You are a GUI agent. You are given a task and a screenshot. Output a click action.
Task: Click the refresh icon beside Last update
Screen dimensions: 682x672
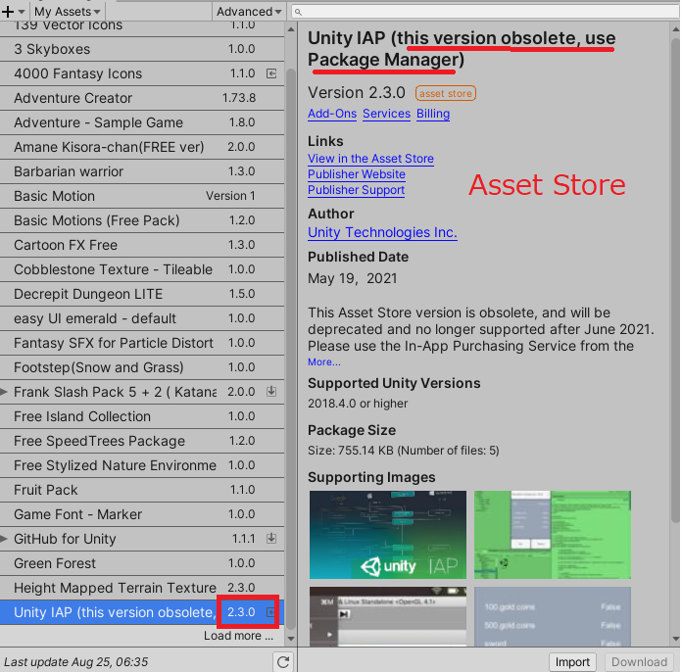283,662
